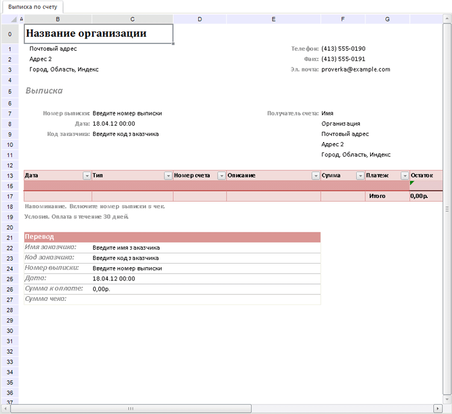Click the Выписка heading cell
The height and width of the screenshot is (414, 452).
[44, 91]
